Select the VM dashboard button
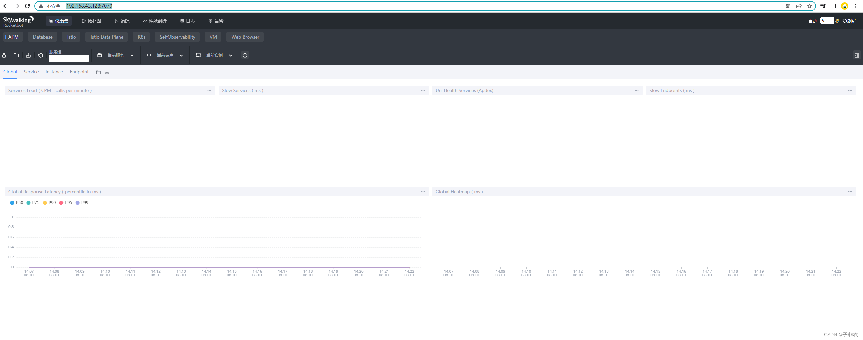This screenshot has height=340, width=863. point(213,37)
